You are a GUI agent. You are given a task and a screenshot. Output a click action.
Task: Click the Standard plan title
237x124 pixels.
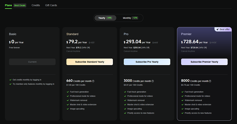[72, 34]
